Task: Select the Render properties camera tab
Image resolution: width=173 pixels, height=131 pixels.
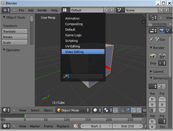Action: coord(162,31)
